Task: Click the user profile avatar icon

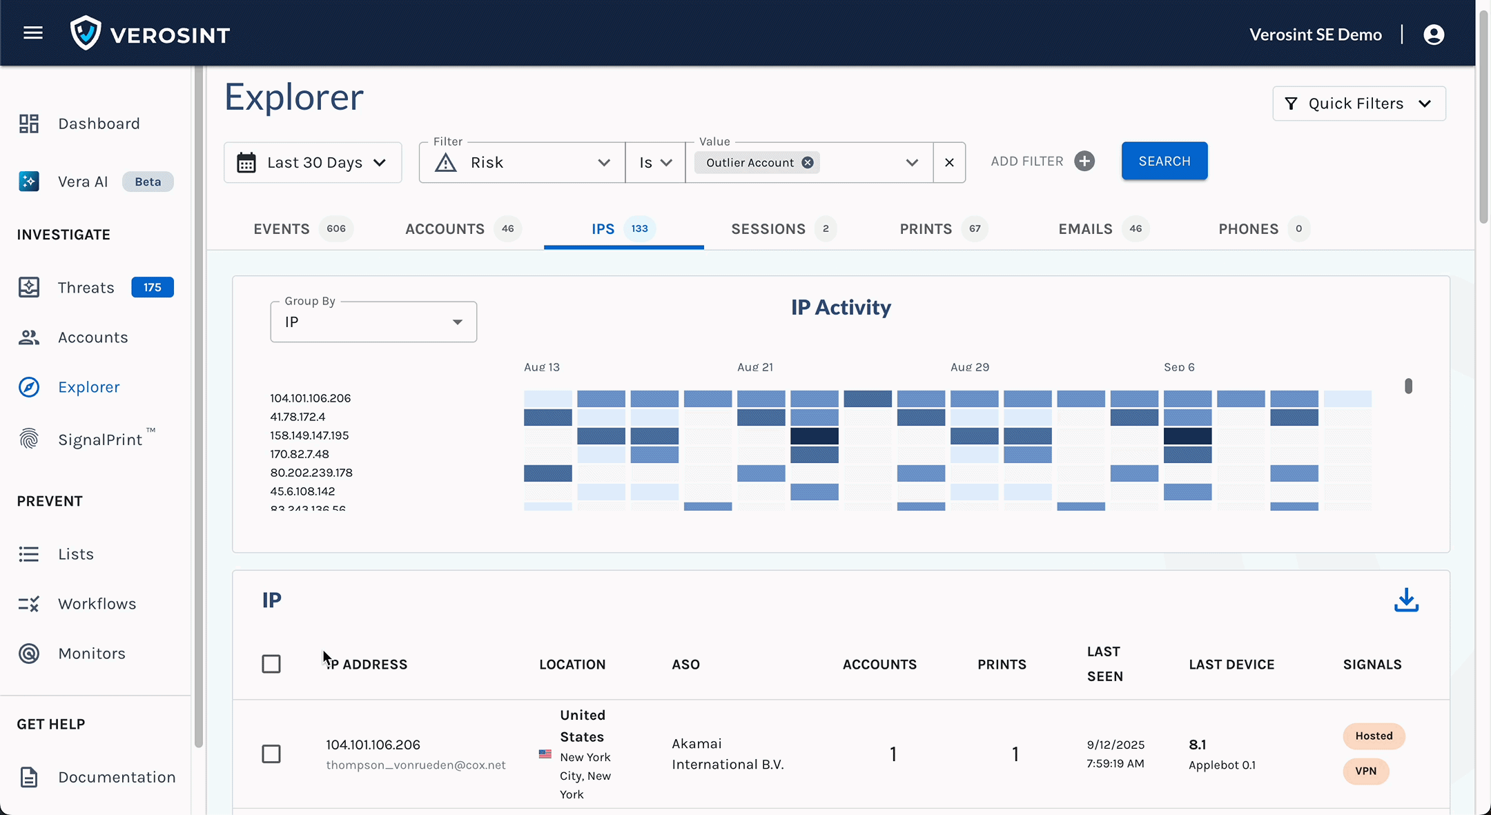Action: pos(1434,35)
